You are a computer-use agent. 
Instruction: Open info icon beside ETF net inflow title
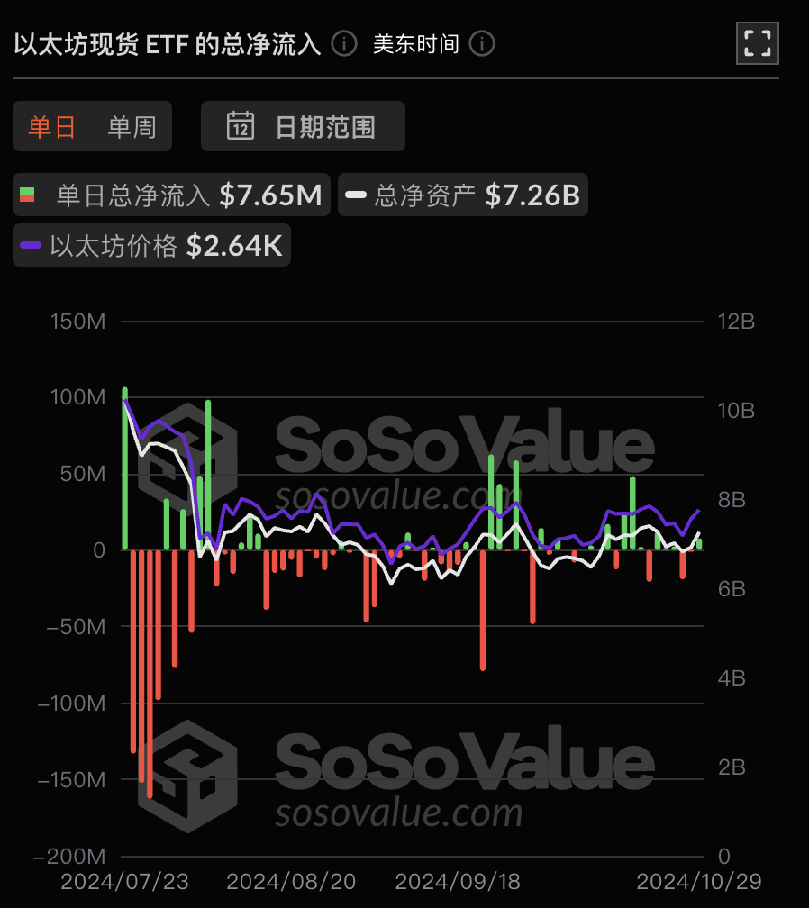coord(344,44)
